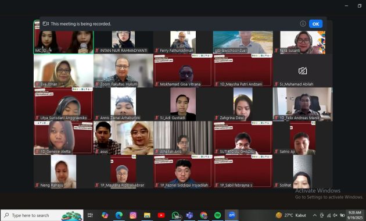Open the recording info icon

pos(303,24)
